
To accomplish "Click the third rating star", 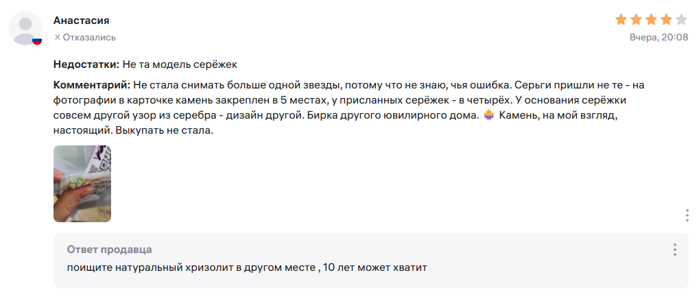I will (651, 19).
